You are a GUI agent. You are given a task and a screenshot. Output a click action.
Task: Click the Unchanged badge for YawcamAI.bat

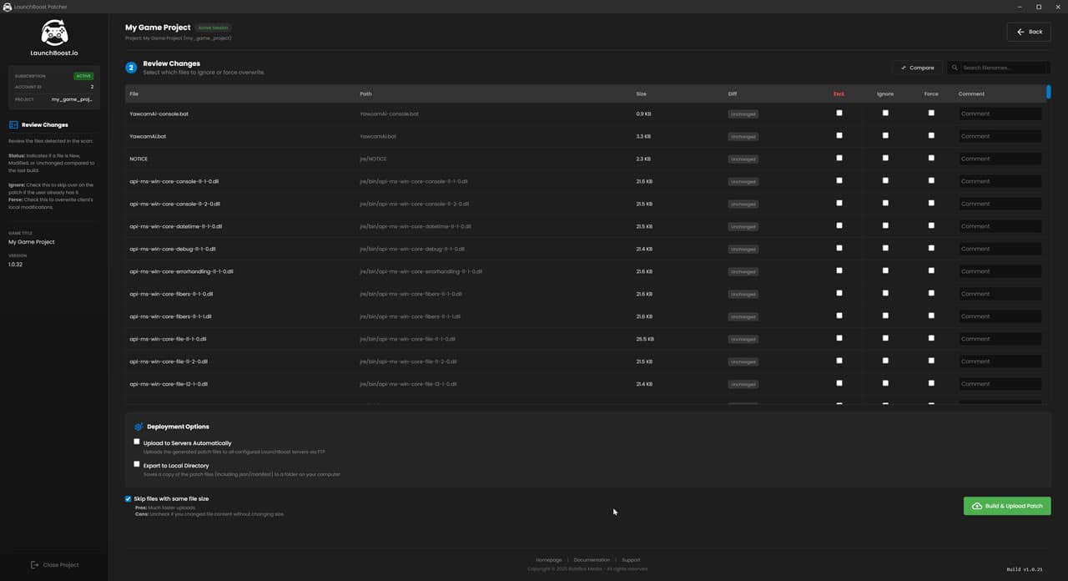click(x=743, y=136)
